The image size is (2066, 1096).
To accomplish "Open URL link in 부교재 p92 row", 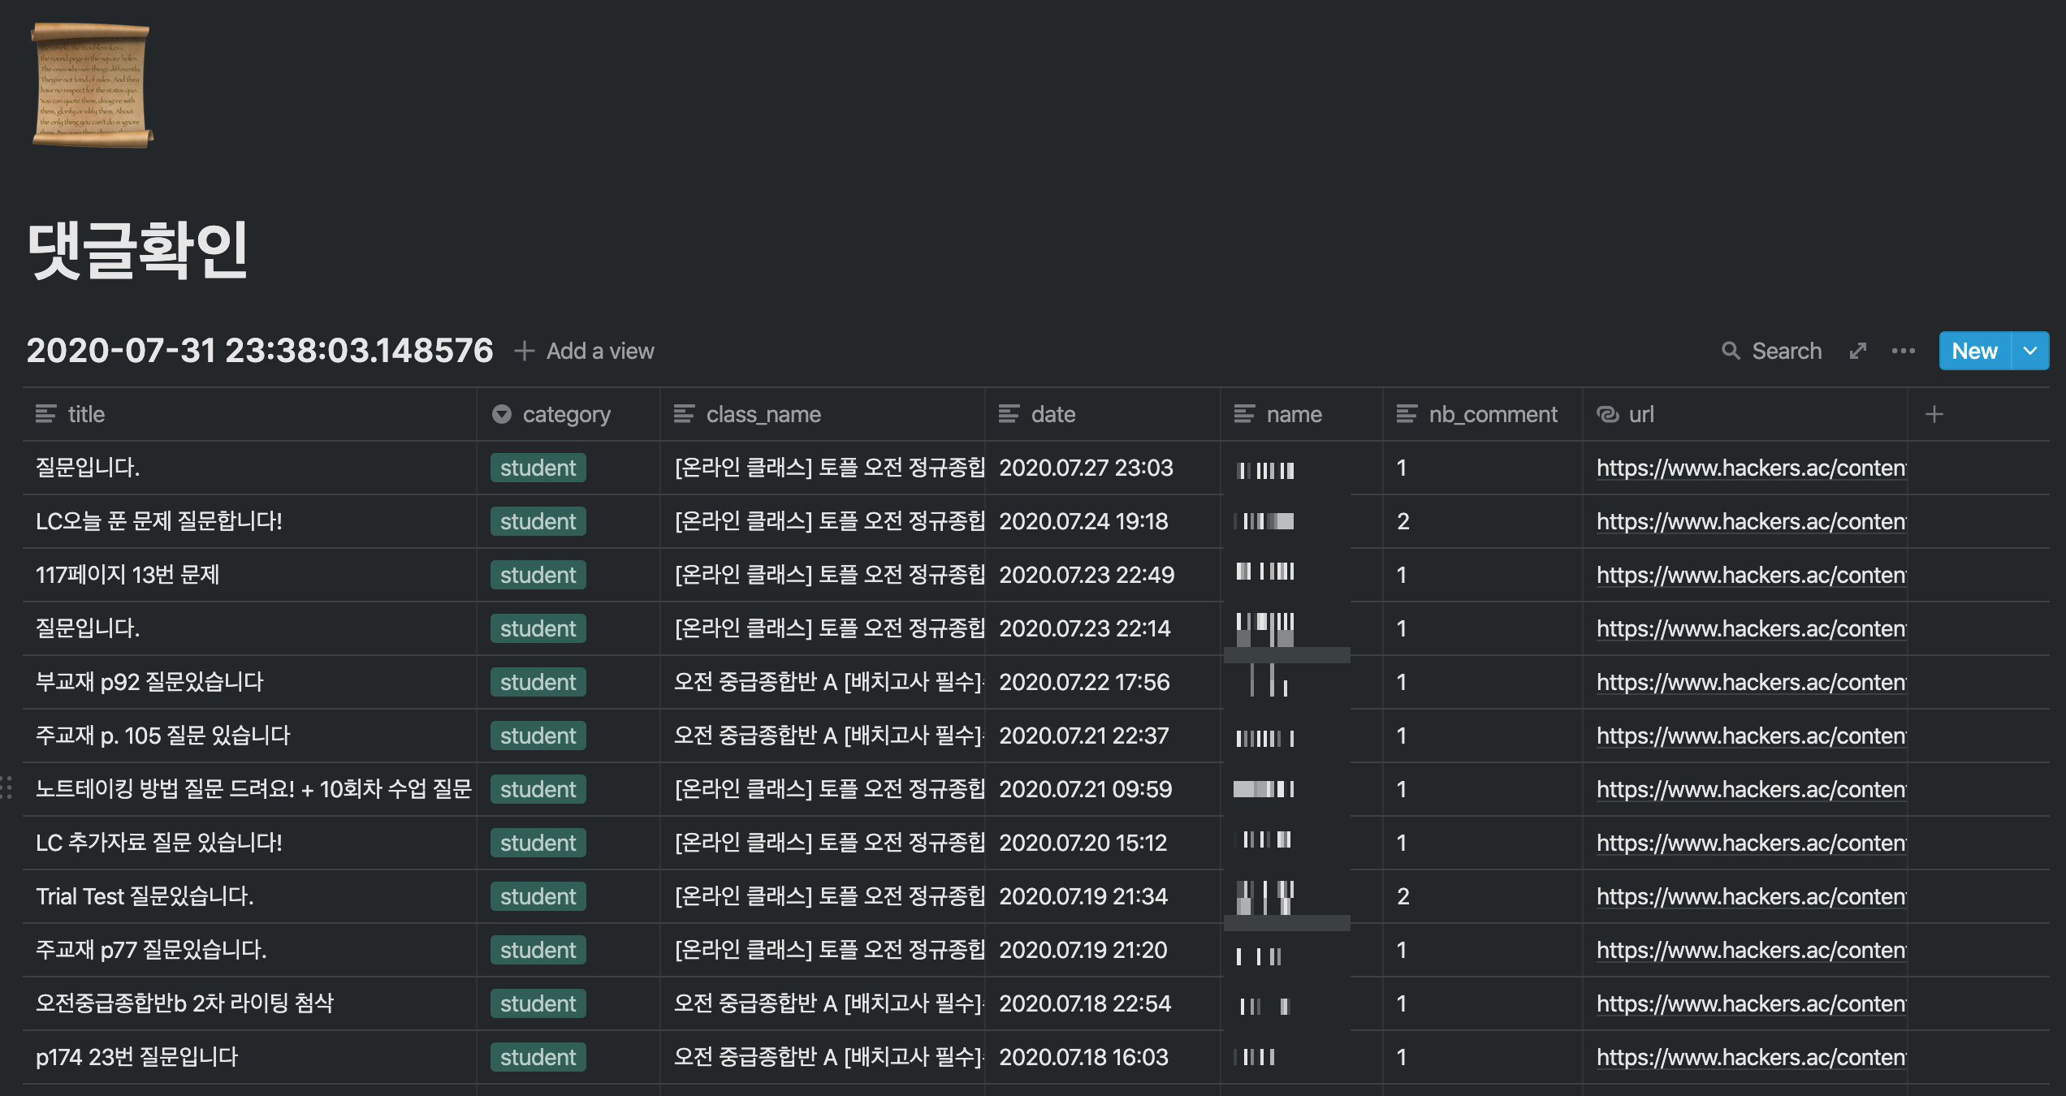I will [x=1751, y=682].
